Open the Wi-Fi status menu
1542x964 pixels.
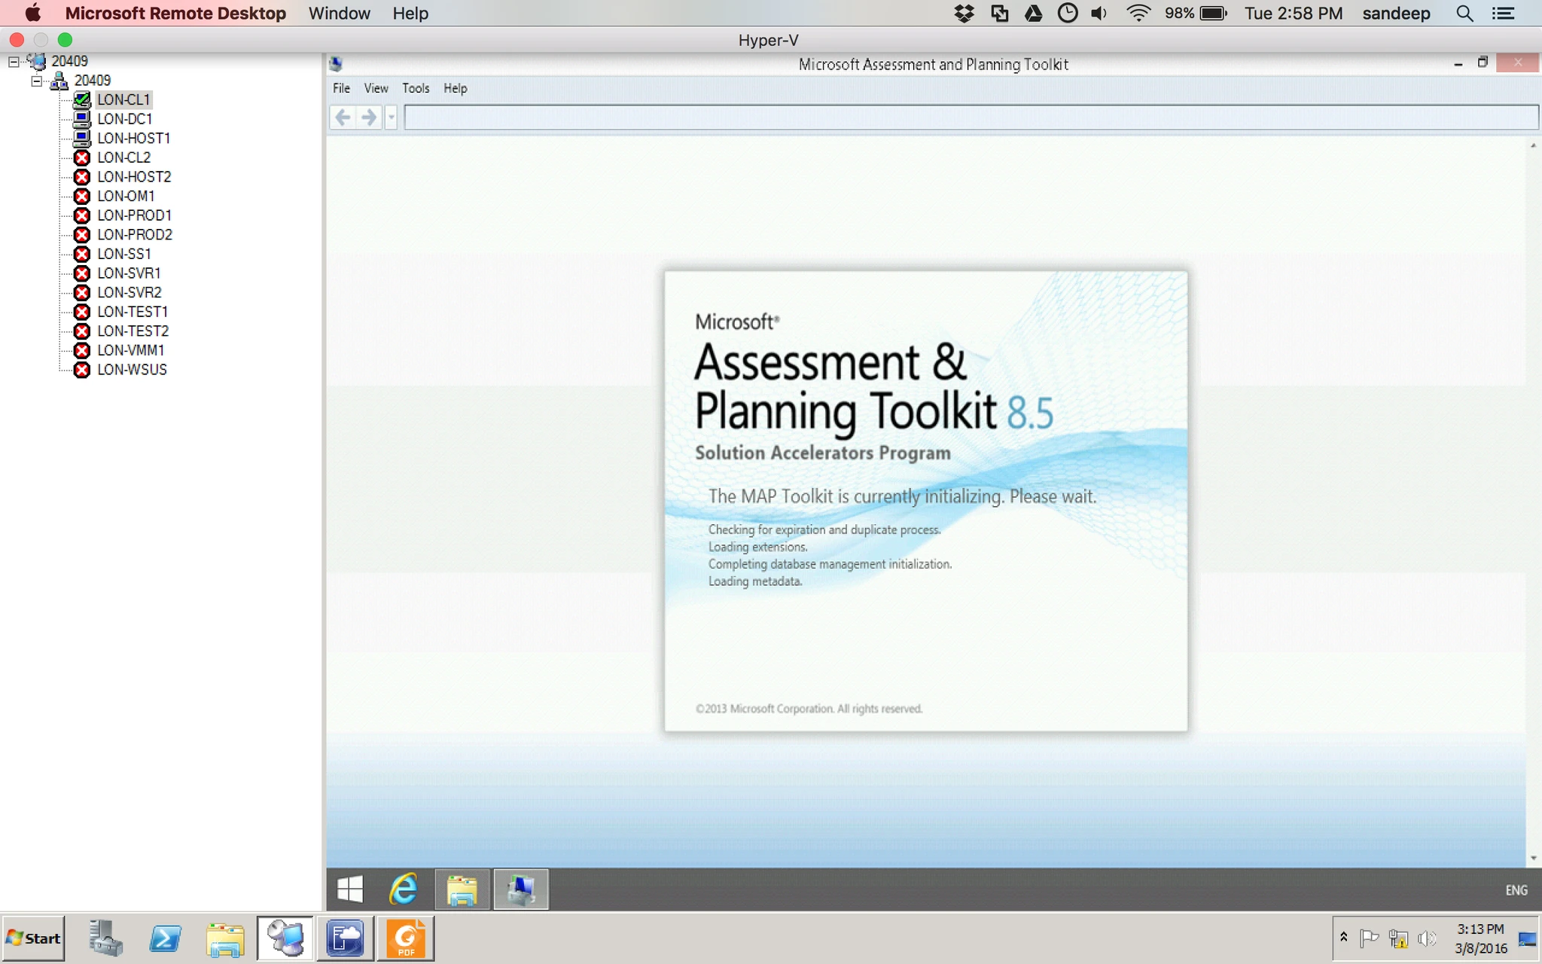click(x=1138, y=14)
